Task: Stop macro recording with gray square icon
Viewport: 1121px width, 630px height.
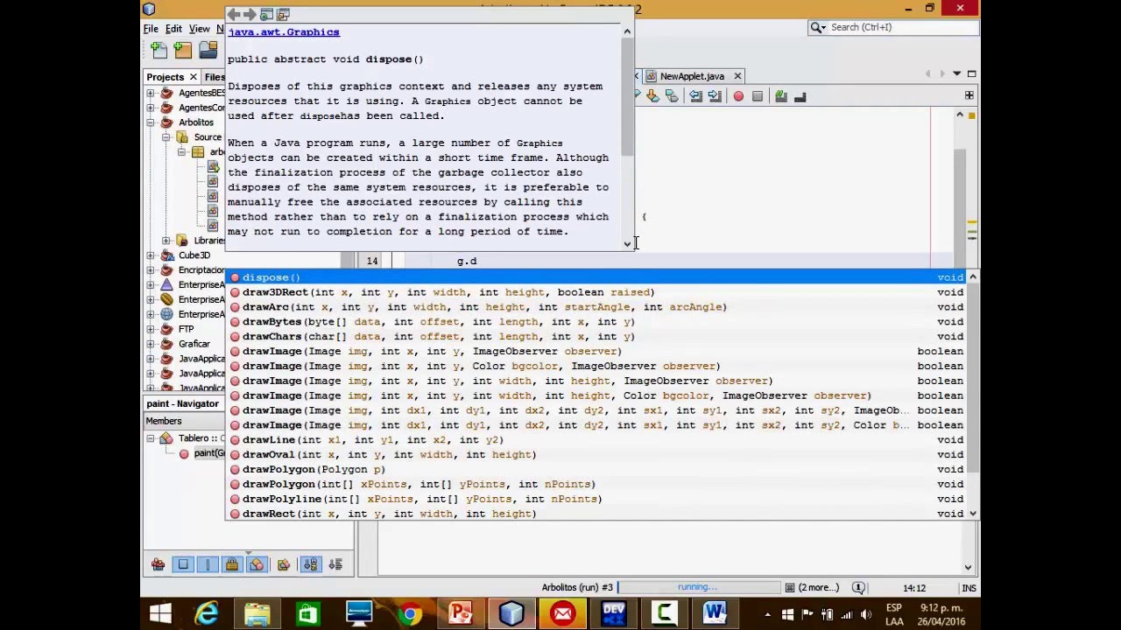Action: pyautogui.click(x=757, y=96)
